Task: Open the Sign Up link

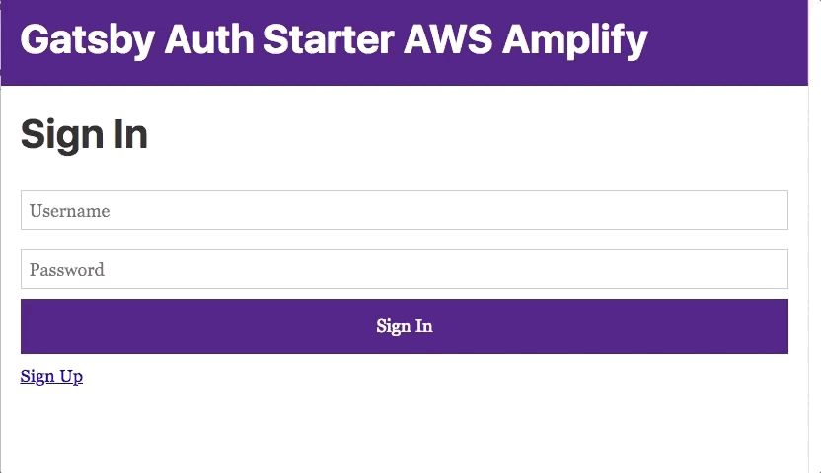Action: tap(51, 376)
